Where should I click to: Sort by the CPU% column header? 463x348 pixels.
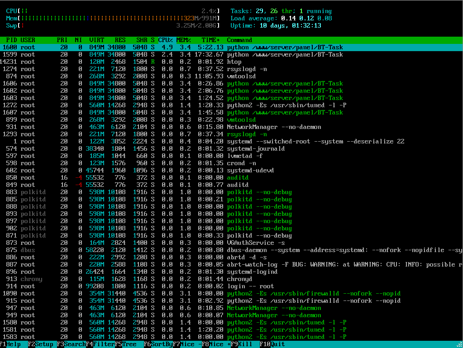pos(165,40)
